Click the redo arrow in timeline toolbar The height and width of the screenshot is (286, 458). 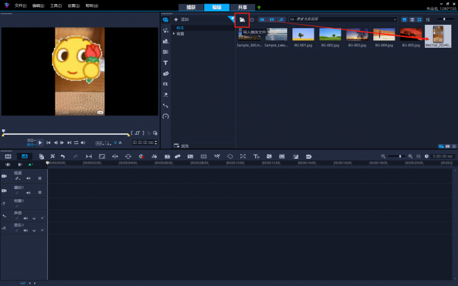(x=75, y=156)
